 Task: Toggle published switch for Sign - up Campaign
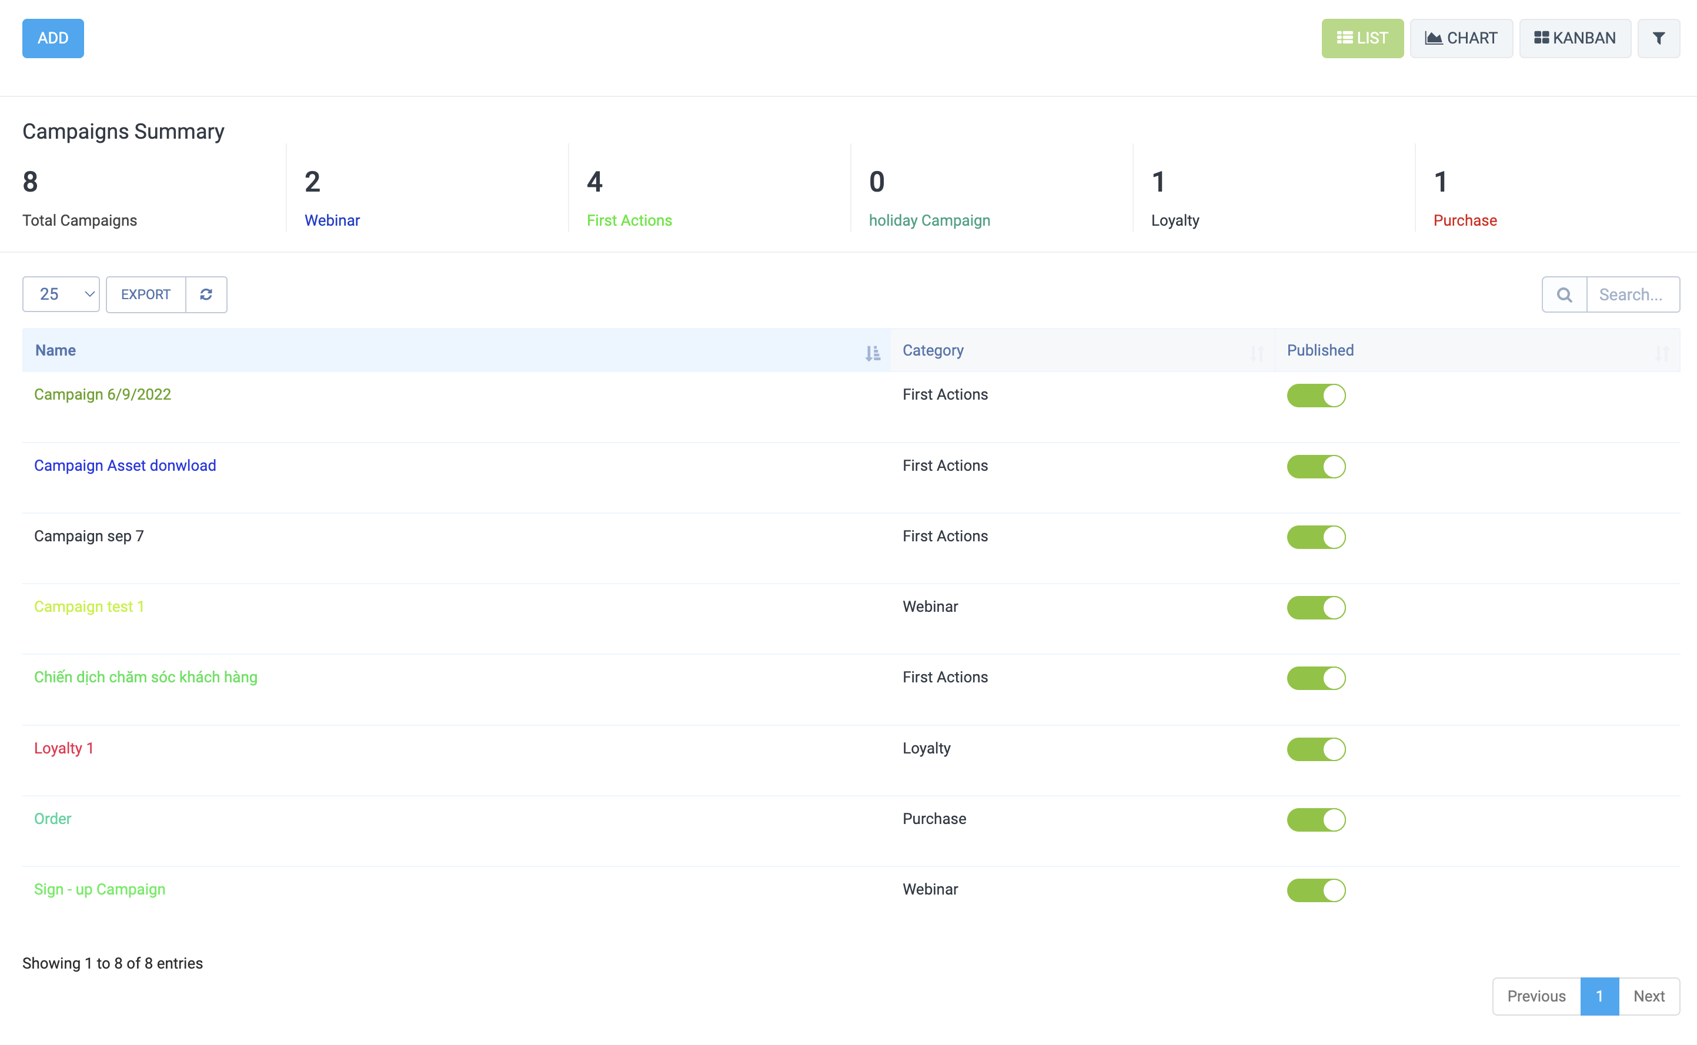pos(1315,890)
